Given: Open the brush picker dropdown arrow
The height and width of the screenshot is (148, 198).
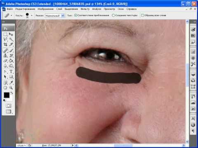Looking at the screenshot, I should point(32,16).
